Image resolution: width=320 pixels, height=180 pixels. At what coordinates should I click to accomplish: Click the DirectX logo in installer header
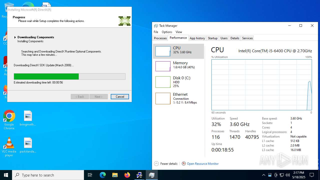(x=124, y=21)
